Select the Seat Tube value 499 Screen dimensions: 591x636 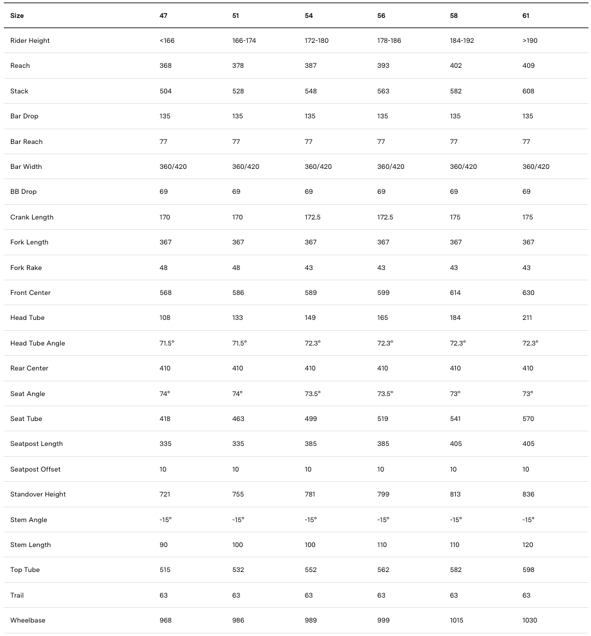pos(311,419)
